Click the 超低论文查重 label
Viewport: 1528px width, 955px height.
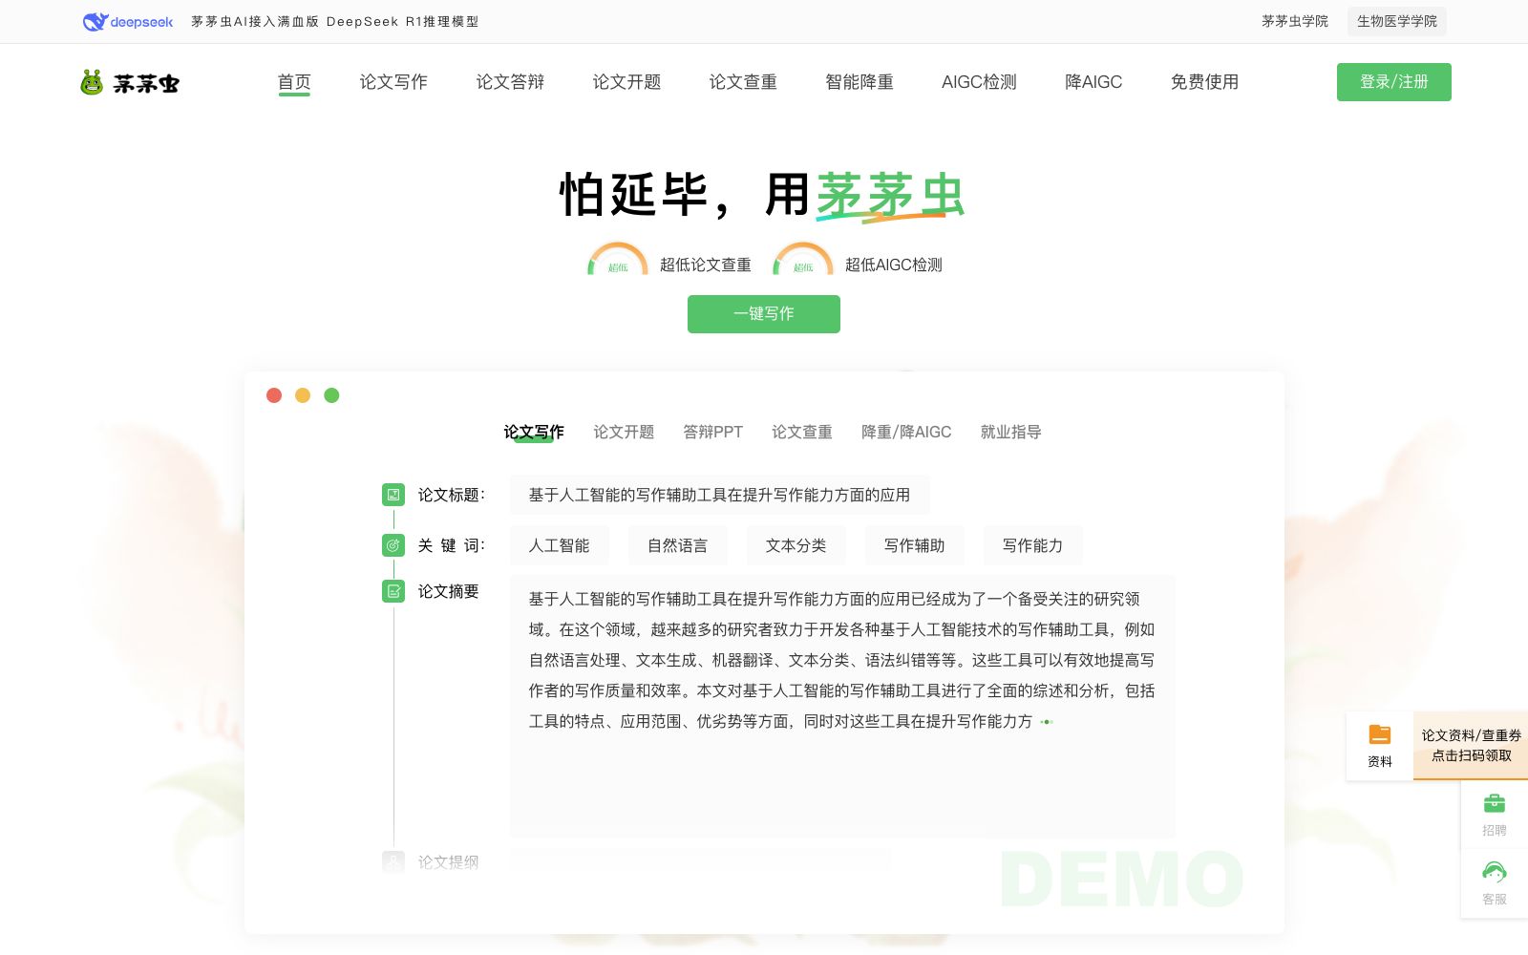point(706,265)
